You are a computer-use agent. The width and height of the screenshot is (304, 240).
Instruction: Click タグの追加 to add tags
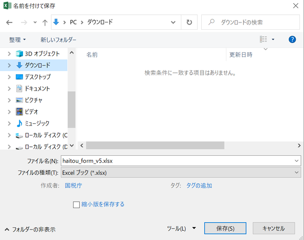[x=199, y=186]
